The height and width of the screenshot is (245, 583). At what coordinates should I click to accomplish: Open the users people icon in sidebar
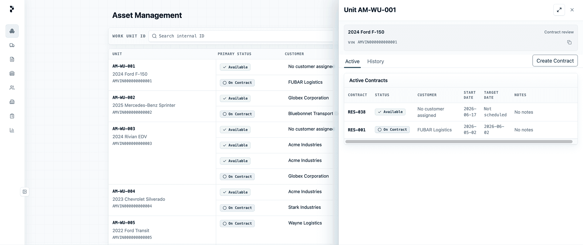(12, 88)
